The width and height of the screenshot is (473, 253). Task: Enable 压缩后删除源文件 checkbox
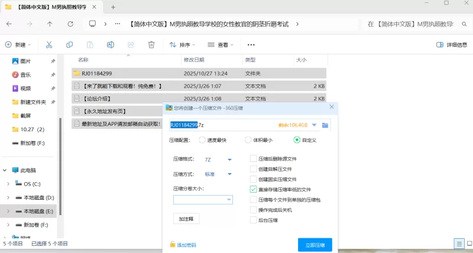click(254, 159)
